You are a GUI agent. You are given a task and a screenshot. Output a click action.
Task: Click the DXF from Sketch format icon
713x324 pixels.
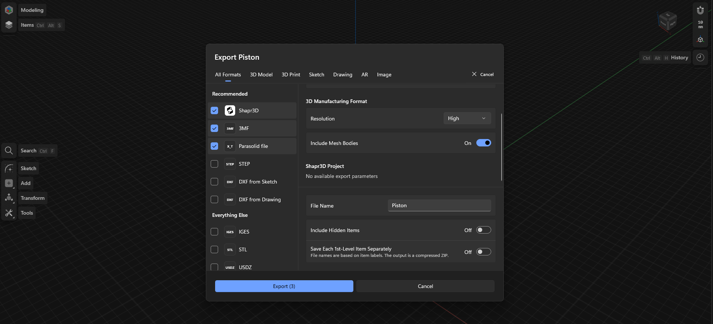pyautogui.click(x=230, y=182)
